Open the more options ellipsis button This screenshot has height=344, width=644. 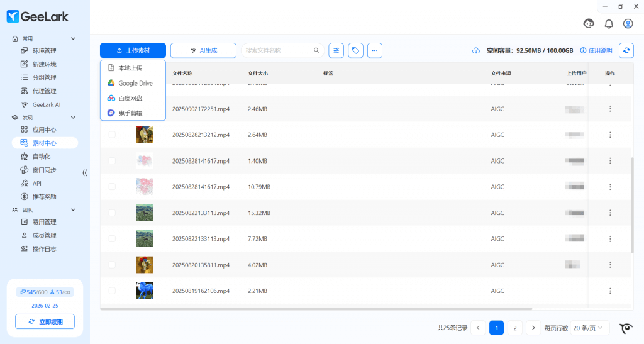tap(375, 50)
